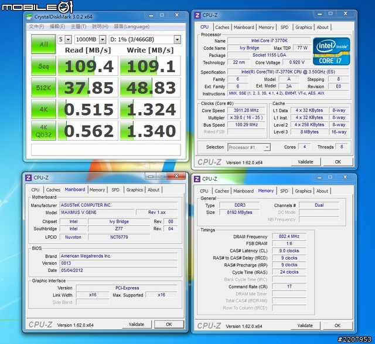The height and width of the screenshot is (344, 375).
Task: Minimize the CrystalDiskMark window
Action: click(x=151, y=15)
